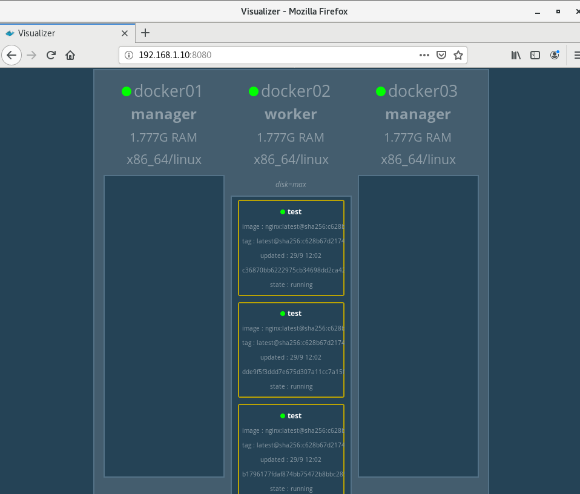Click the green status dot beside docker01
This screenshot has width=580, height=494.
[127, 91]
